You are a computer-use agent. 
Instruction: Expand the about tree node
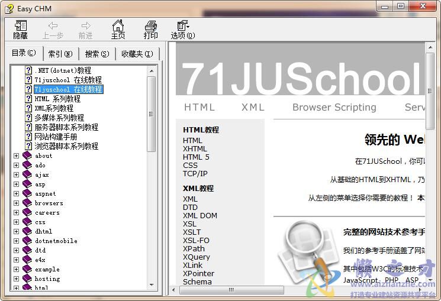(16, 156)
